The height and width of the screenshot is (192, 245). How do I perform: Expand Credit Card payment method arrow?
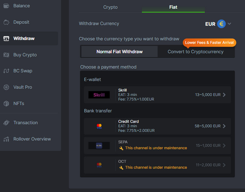pyautogui.click(x=224, y=126)
